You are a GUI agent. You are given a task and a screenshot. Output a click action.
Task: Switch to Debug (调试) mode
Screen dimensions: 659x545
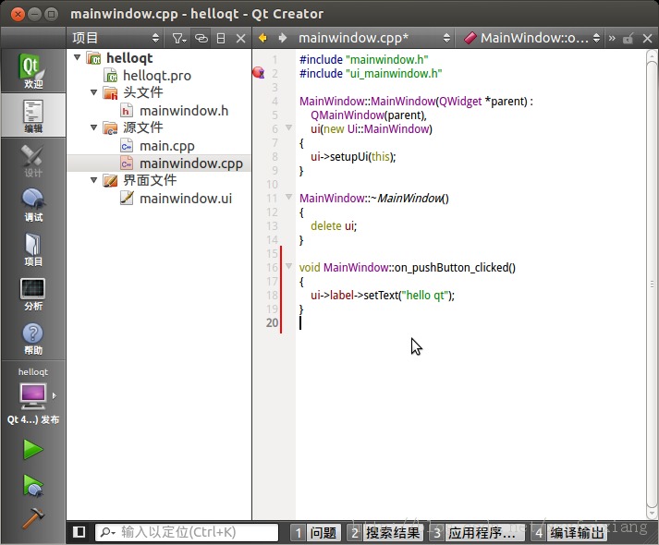32,205
